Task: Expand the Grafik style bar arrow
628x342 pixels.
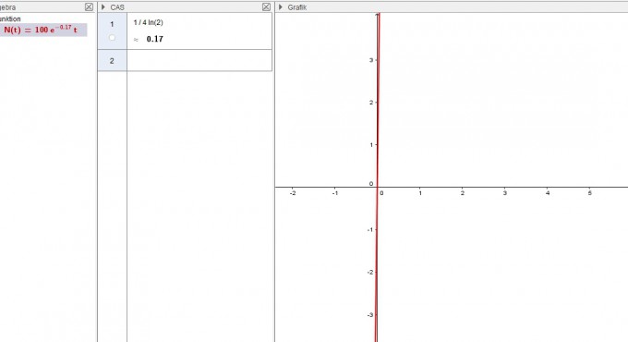Action: click(x=281, y=6)
